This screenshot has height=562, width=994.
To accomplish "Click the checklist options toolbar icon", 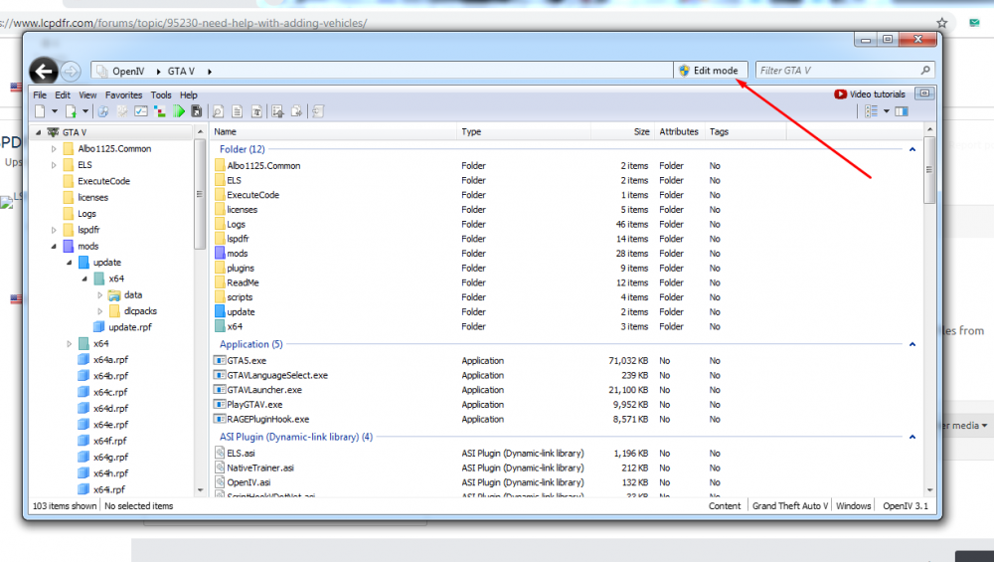I will click(x=141, y=111).
